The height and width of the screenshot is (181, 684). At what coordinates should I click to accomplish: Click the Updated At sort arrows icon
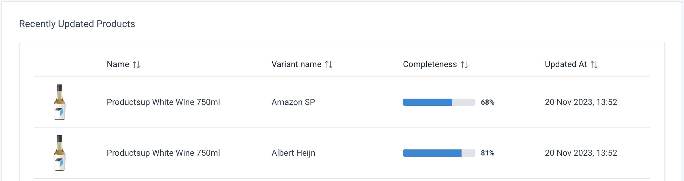594,65
